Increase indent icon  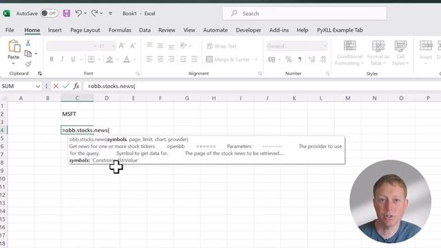194,59
